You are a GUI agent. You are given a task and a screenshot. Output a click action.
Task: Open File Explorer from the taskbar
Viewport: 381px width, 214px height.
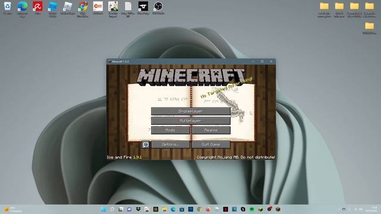click(164, 209)
